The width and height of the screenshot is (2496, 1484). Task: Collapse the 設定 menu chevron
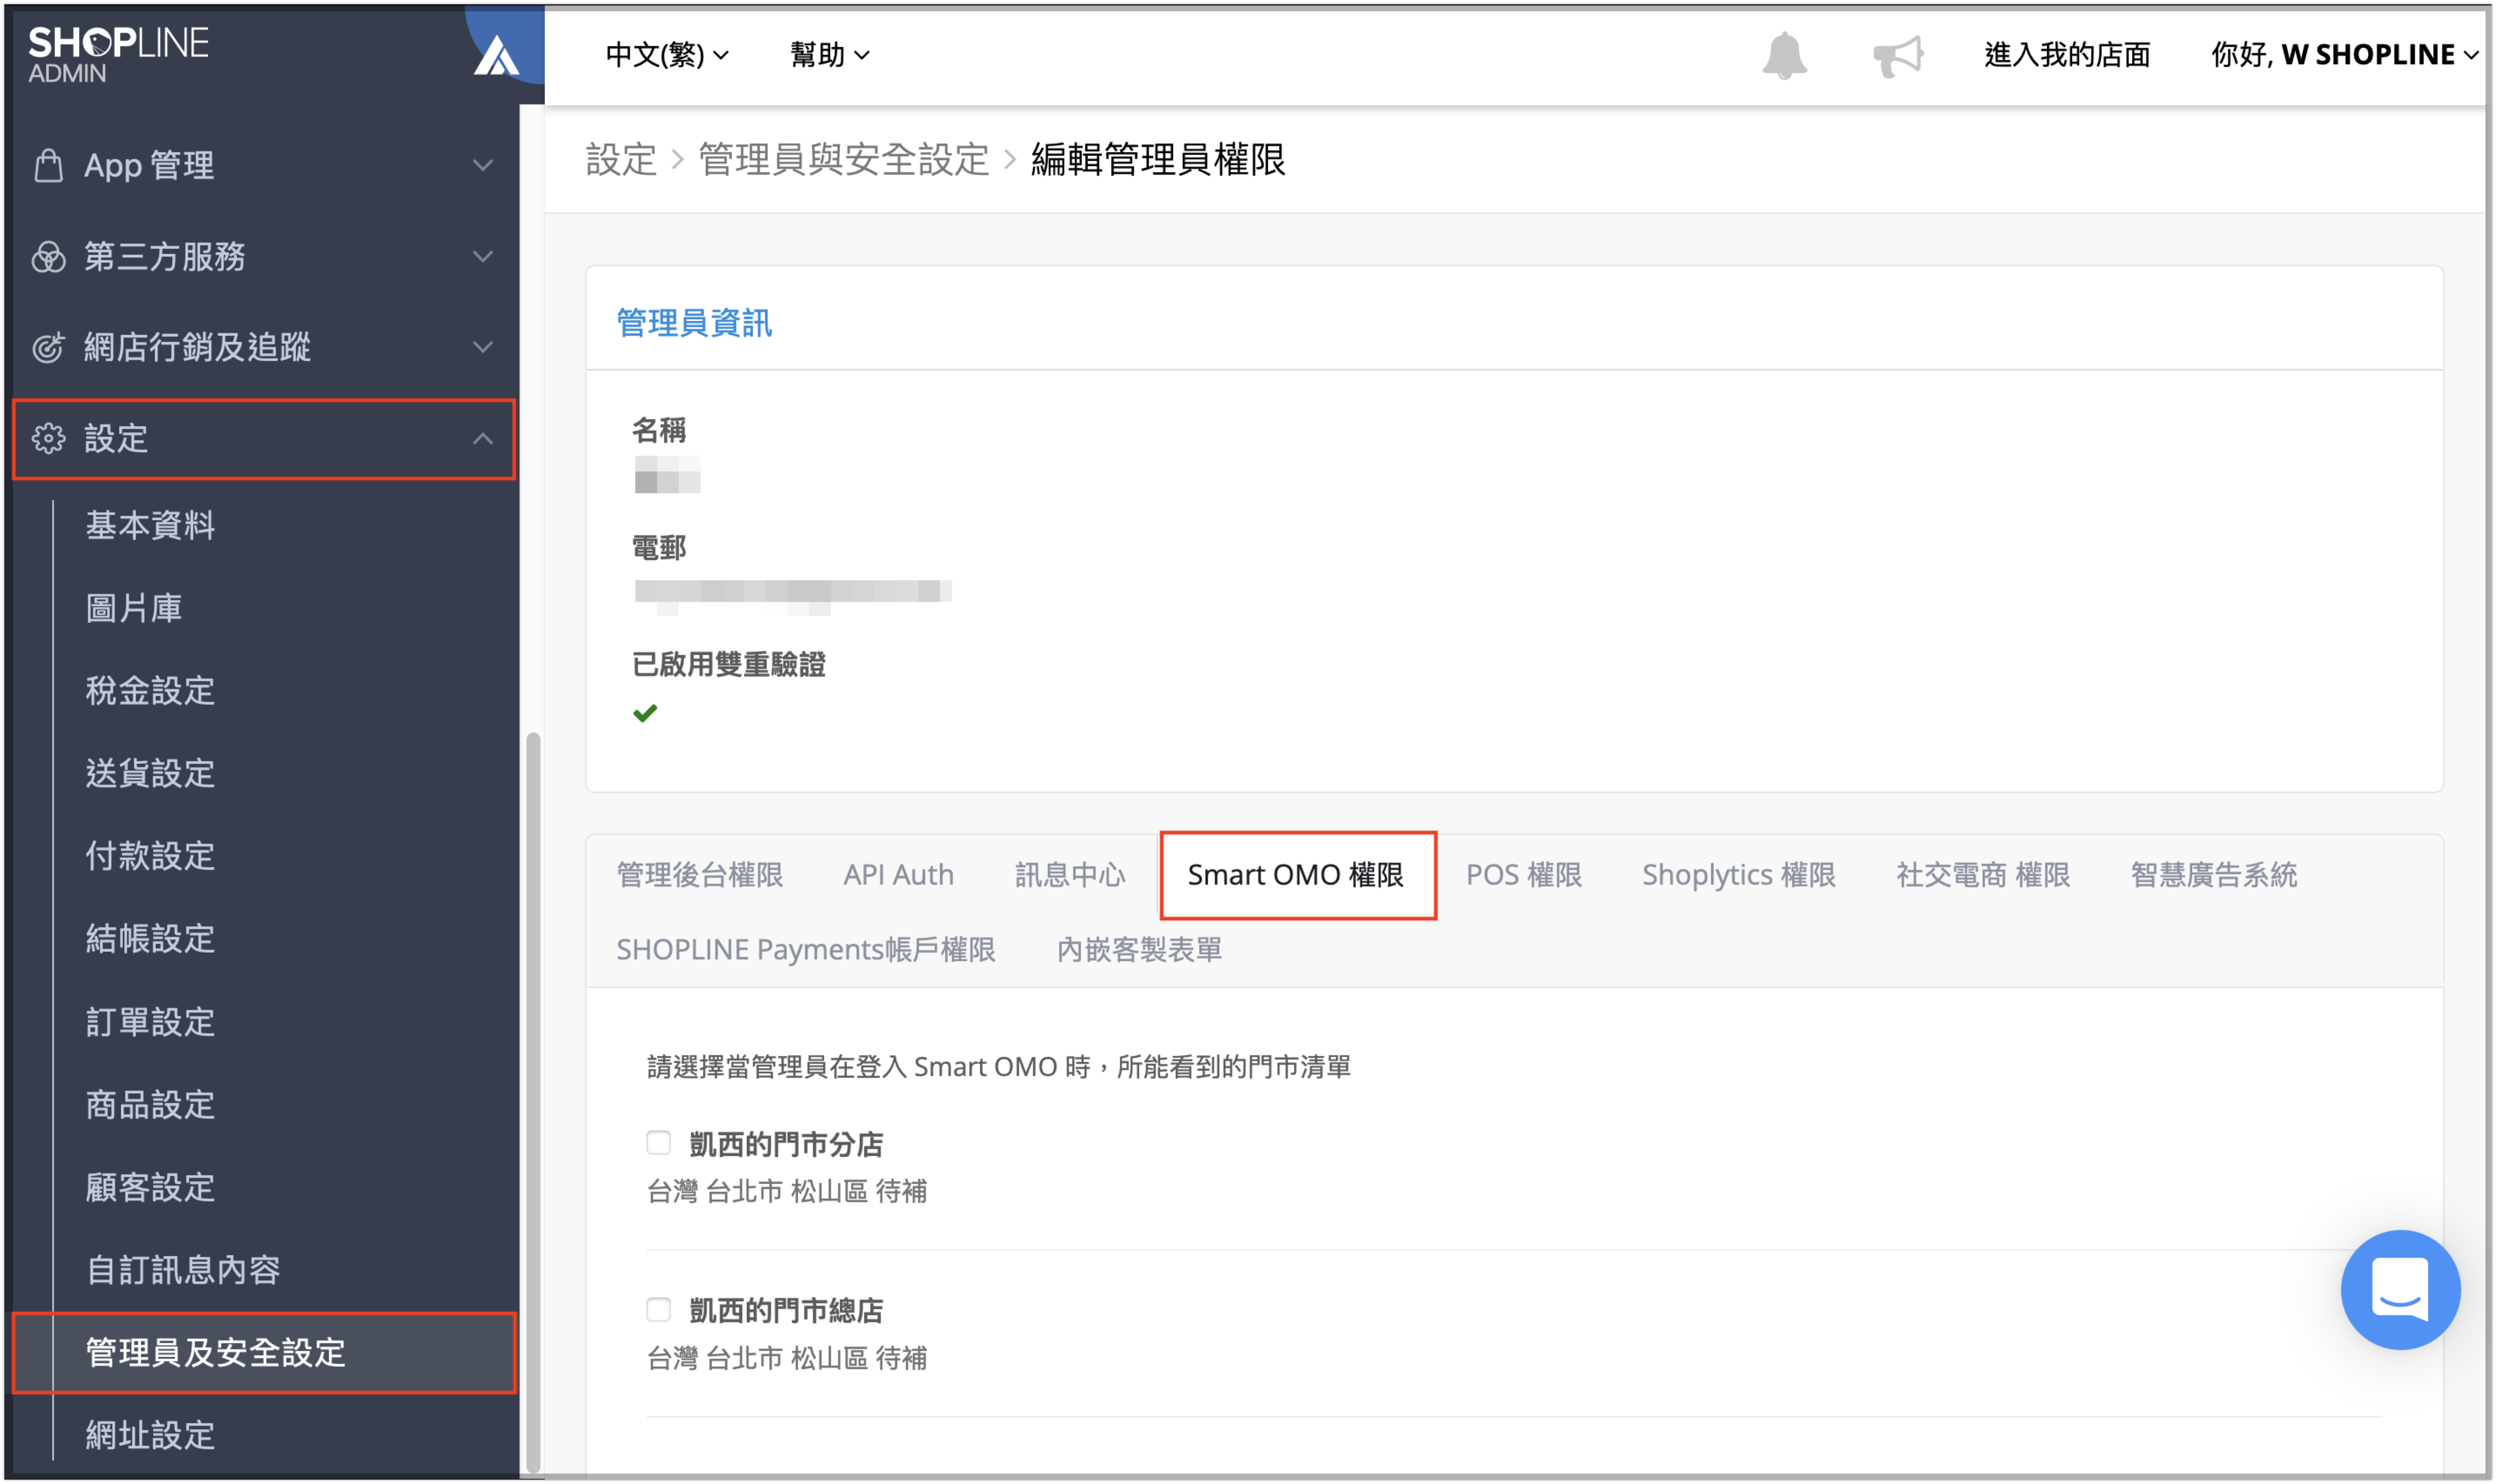coord(483,438)
